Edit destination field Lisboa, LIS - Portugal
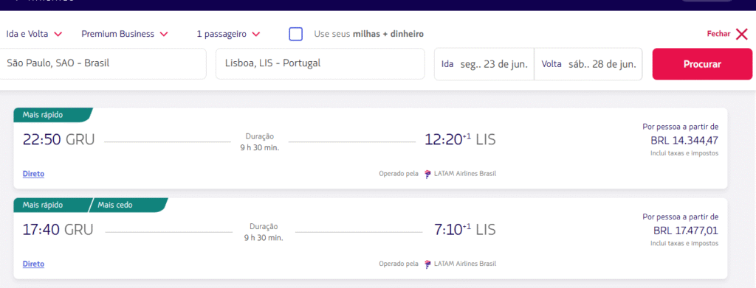 pos(320,63)
